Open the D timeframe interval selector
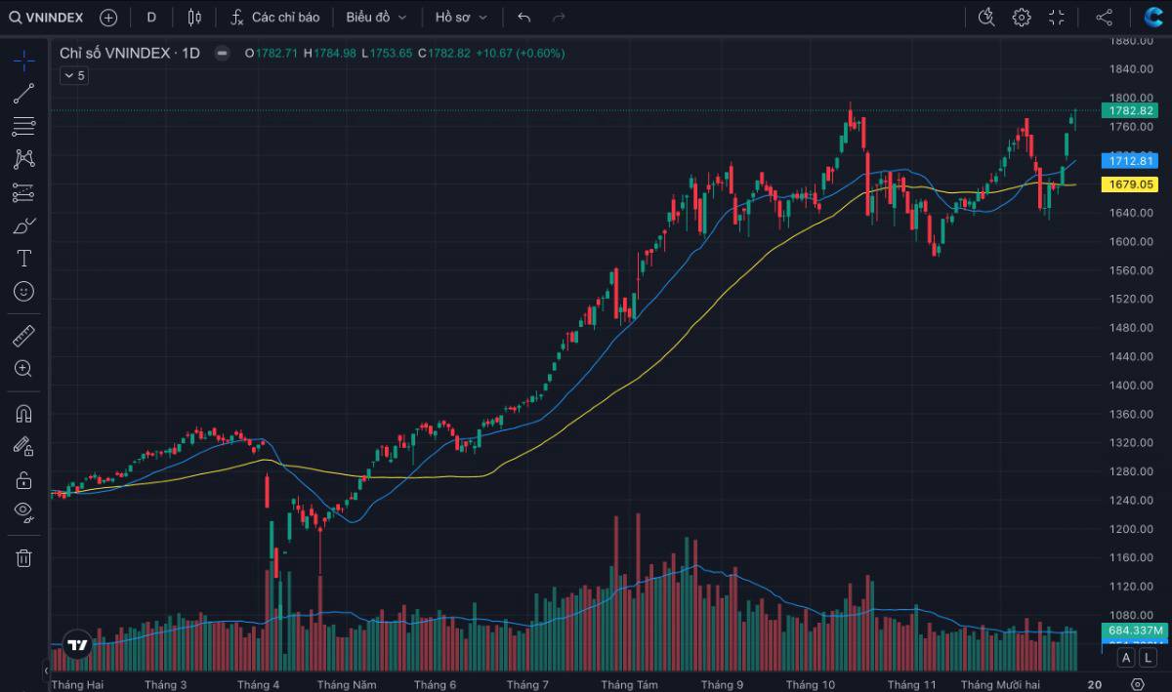Image resolution: width=1172 pixels, height=692 pixels. pos(151,17)
